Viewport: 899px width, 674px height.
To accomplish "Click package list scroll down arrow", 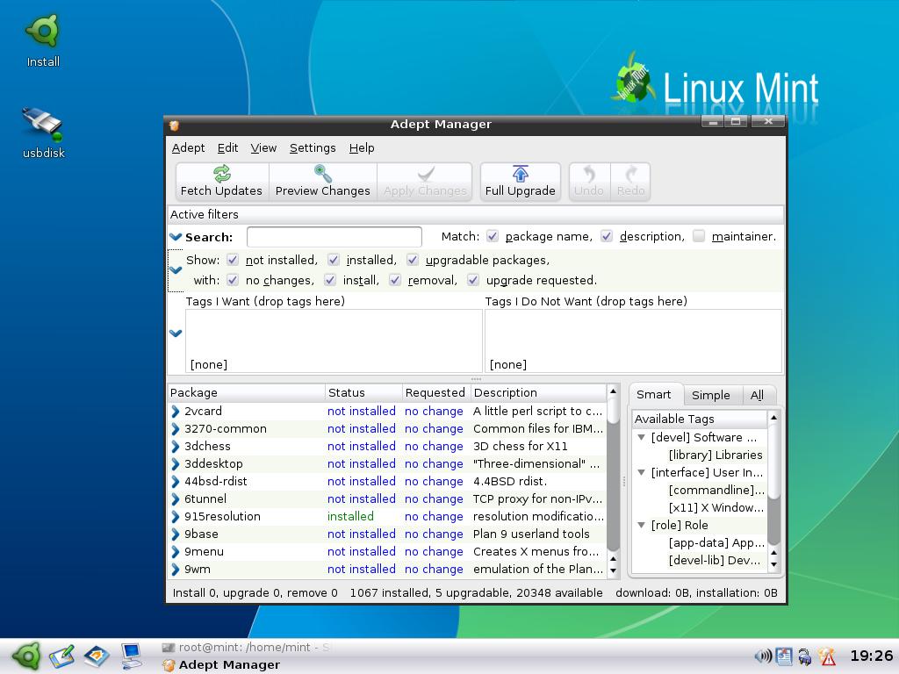I will click(x=613, y=570).
